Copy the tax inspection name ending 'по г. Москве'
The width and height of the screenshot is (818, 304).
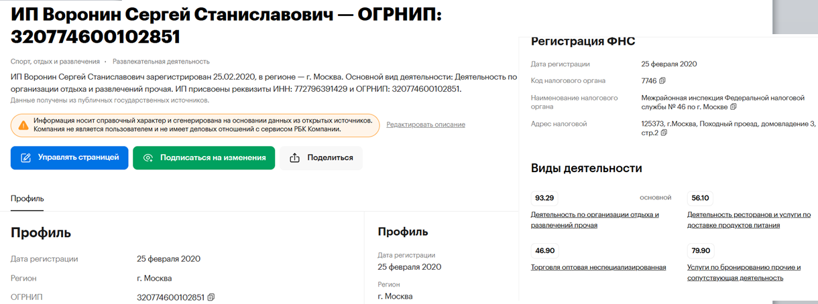734,106
